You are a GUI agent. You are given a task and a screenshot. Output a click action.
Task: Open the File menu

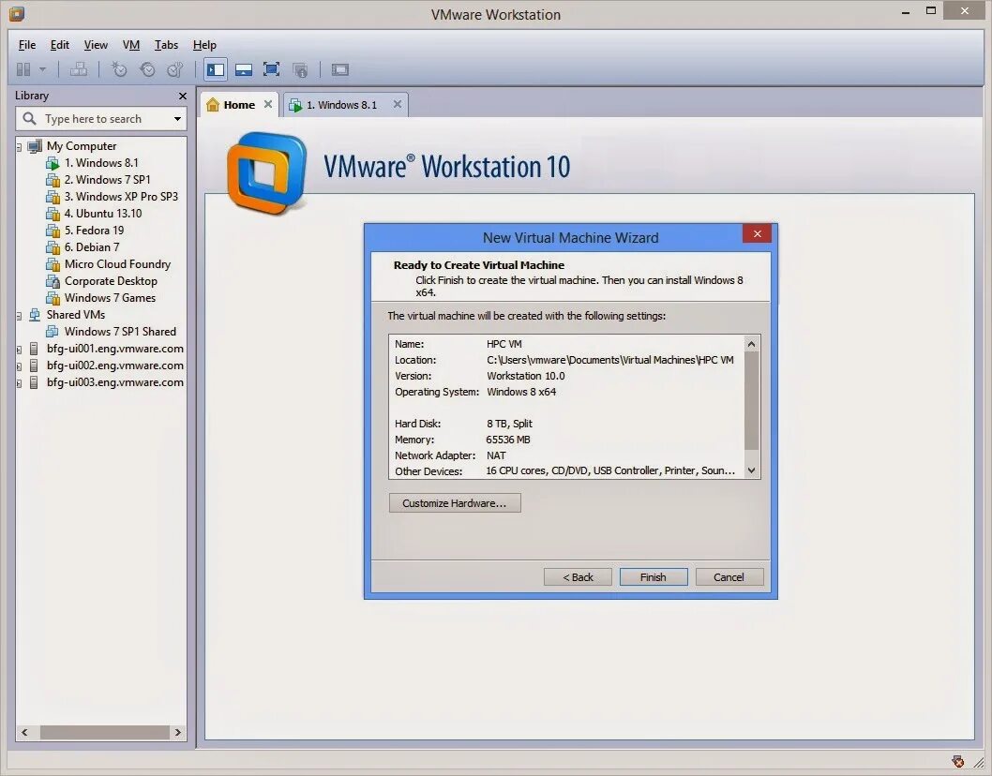coord(27,45)
